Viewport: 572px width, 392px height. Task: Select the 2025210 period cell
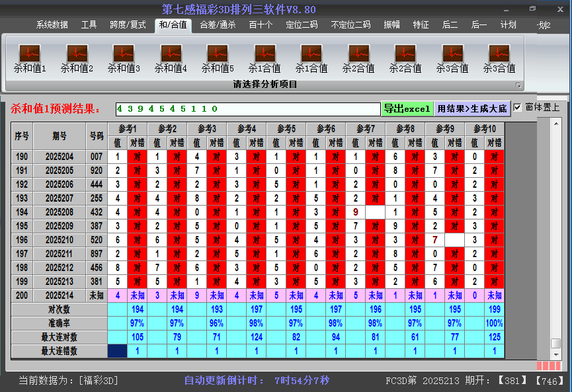pos(60,240)
